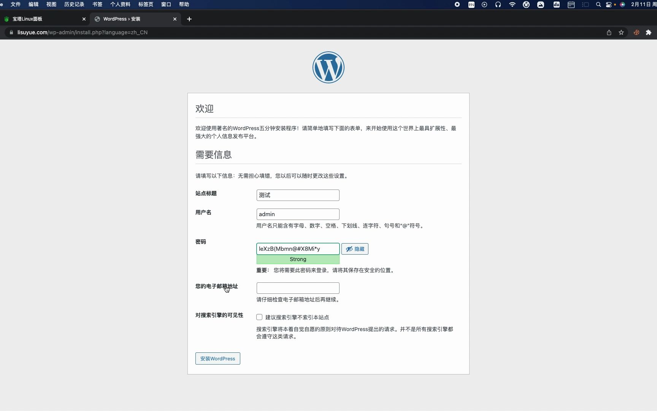This screenshot has height=411, width=657.
Task: Click the date 2月11日 in menu bar
Action: (x=641, y=5)
